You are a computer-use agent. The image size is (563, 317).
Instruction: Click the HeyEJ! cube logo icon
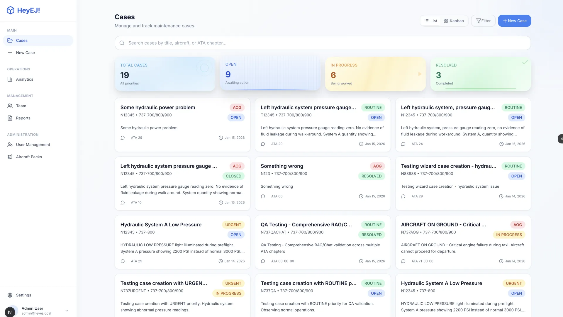(x=11, y=10)
